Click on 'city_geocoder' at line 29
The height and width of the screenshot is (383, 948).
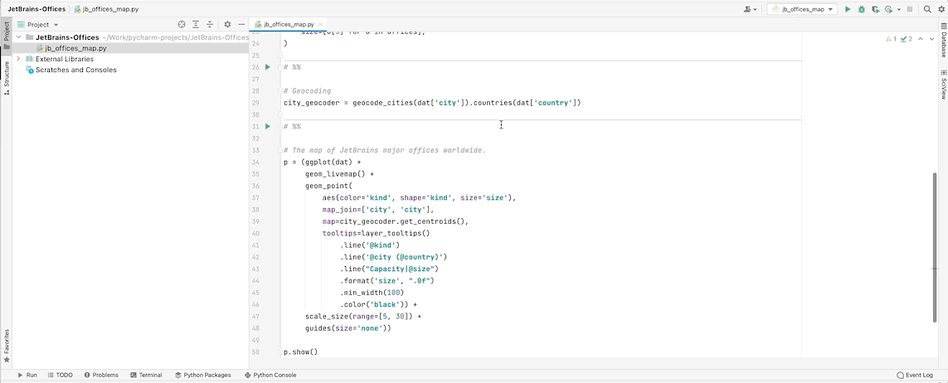[311, 103]
